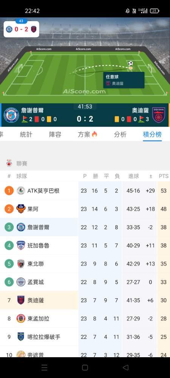Open 詹謝普爾 row in standings

(x=85, y=227)
